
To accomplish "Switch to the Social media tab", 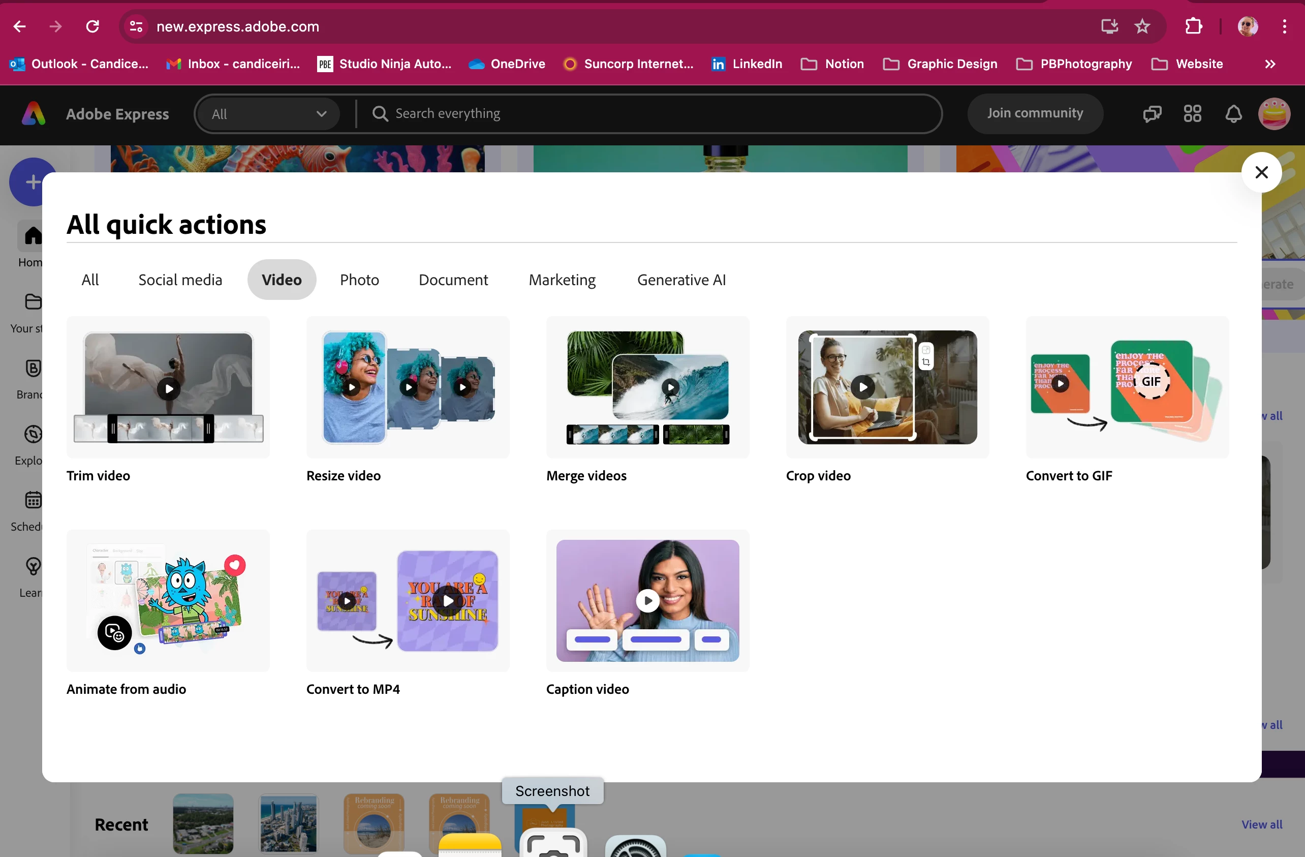I will (x=180, y=280).
